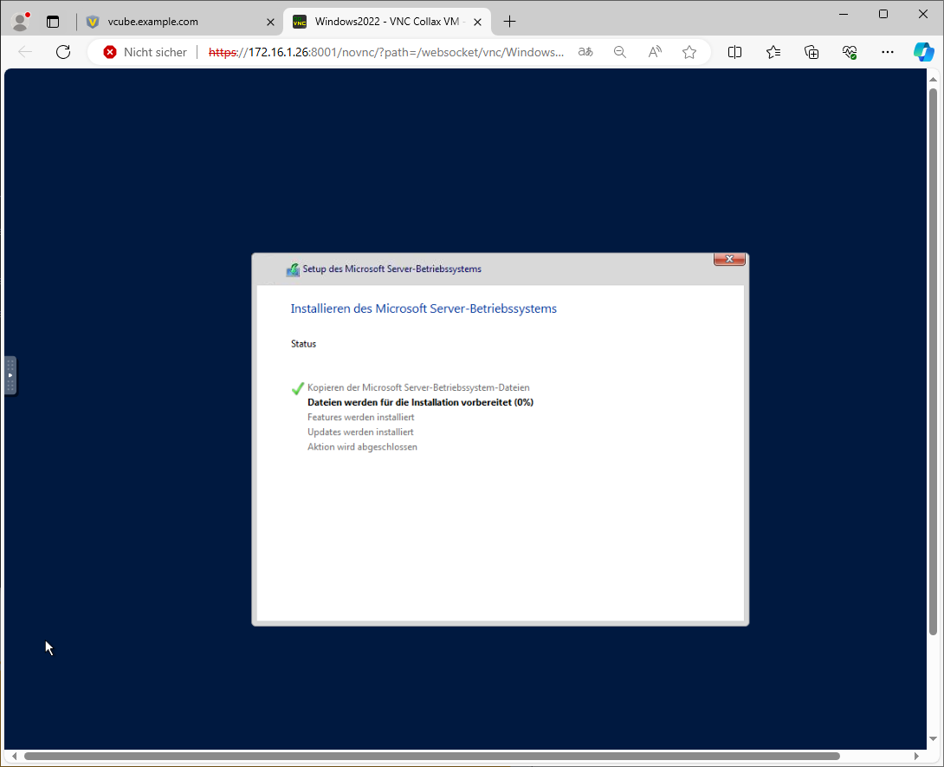Close the vcube.example.com tab

pos(270,22)
